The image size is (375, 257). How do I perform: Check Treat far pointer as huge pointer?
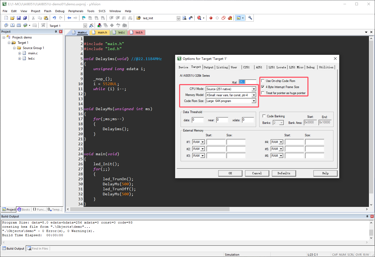pyautogui.click(x=263, y=93)
